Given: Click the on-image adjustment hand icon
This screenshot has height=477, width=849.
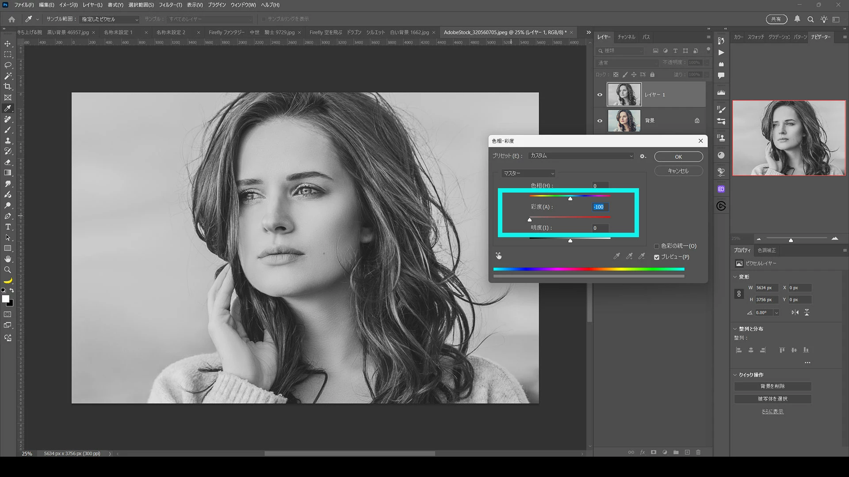Looking at the screenshot, I should pos(499,256).
